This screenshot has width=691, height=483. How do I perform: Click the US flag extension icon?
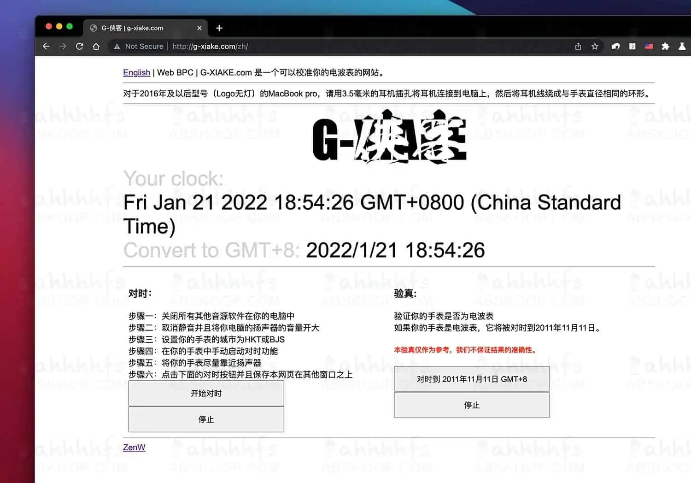pyautogui.click(x=649, y=46)
